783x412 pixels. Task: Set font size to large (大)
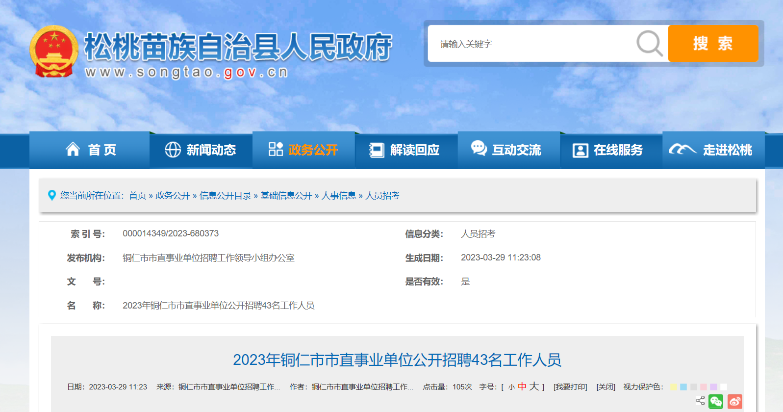(534, 386)
